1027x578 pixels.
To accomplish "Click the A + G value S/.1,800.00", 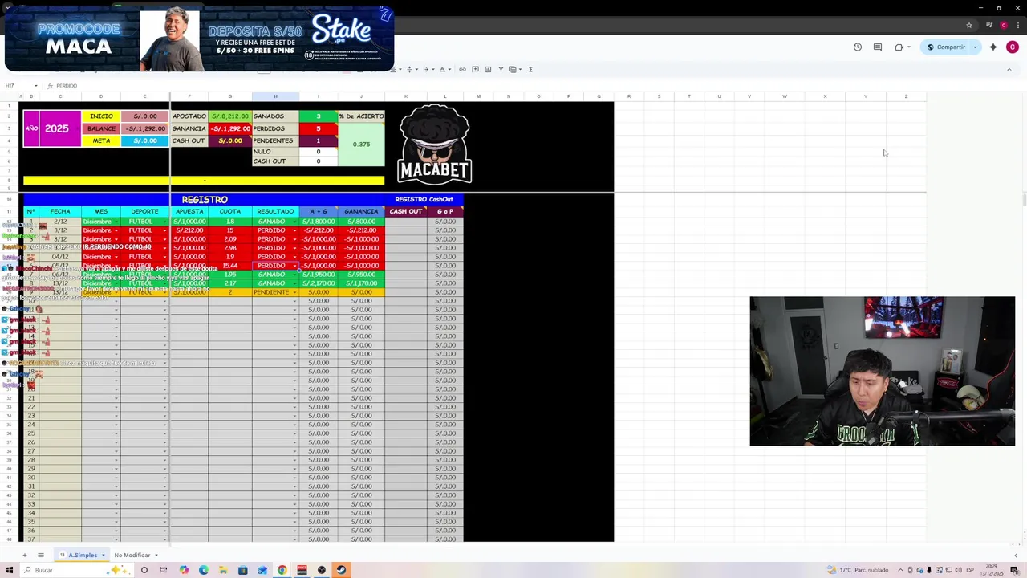I will pyautogui.click(x=319, y=222).
